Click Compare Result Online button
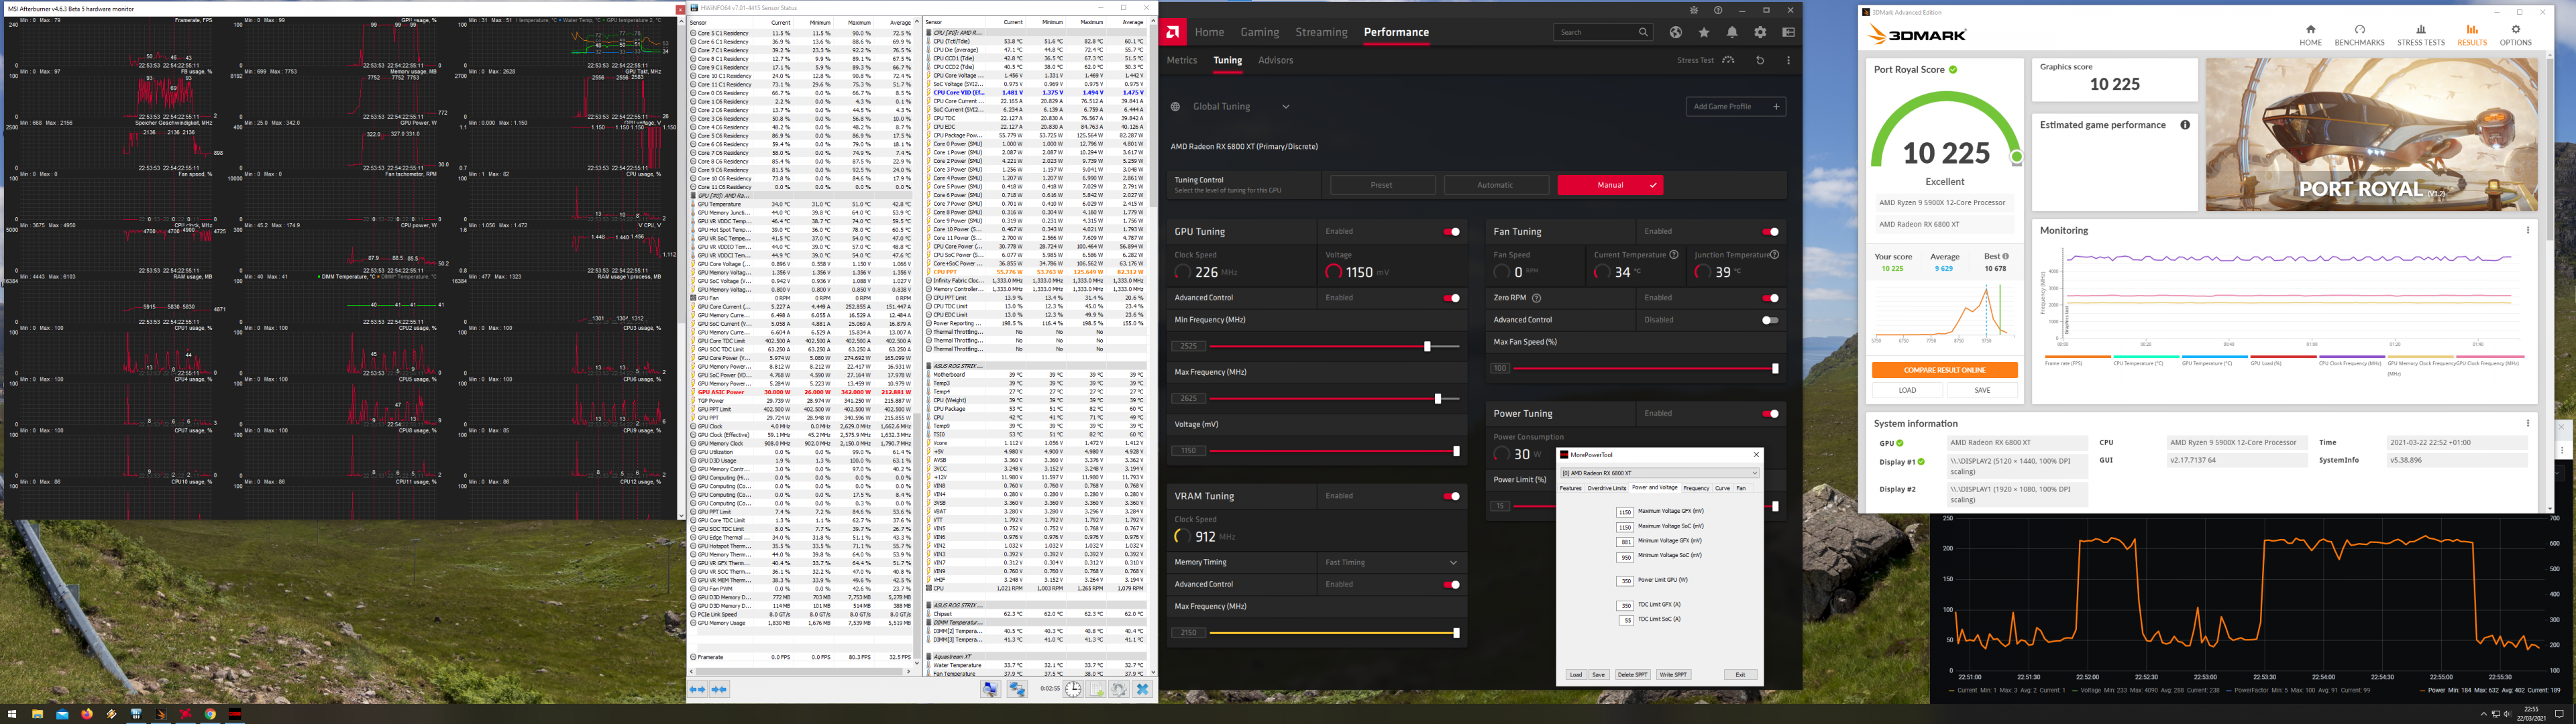Screen dimensions: 2576x724 (x=1944, y=370)
